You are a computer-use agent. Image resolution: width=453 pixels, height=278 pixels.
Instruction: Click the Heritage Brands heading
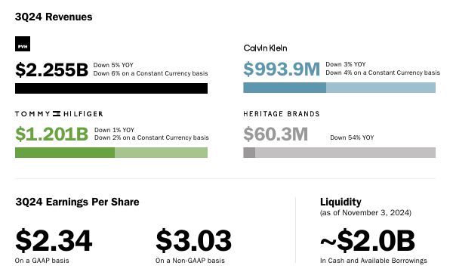point(282,114)
